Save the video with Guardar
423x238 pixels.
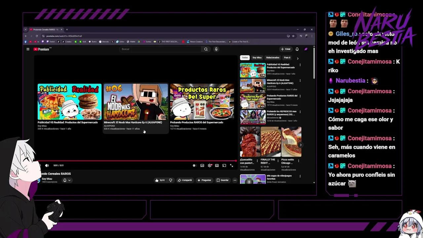(x=222, y=180)
